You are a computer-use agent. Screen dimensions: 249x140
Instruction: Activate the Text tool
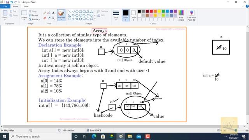click(x=53, y=13)
